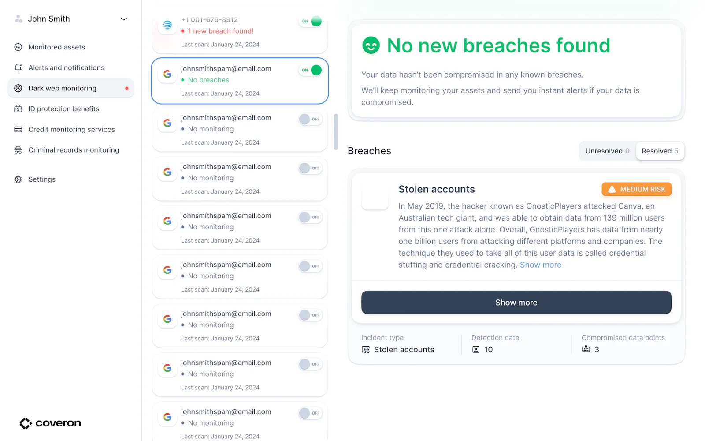Click the Criminal records monitoring icon
The image size is (705, 441).
[18, 150]
